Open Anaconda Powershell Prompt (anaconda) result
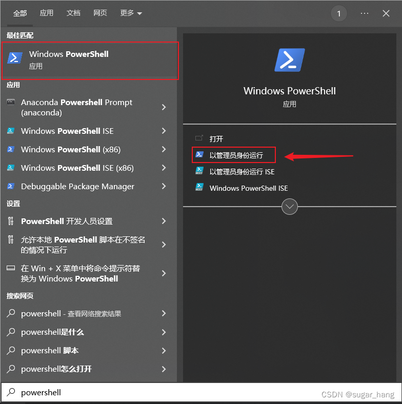Screen dimensions: 402x404 pos(76,107)
